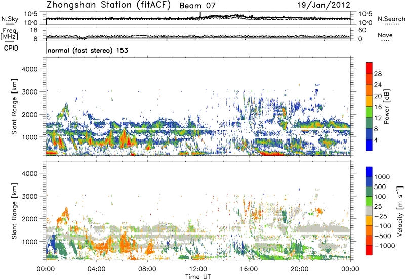Image resolution: width=405 pixels, height=280 pixels.
Task: Click the '-500' tick on Velocity color bar
Action: (383, 236)
